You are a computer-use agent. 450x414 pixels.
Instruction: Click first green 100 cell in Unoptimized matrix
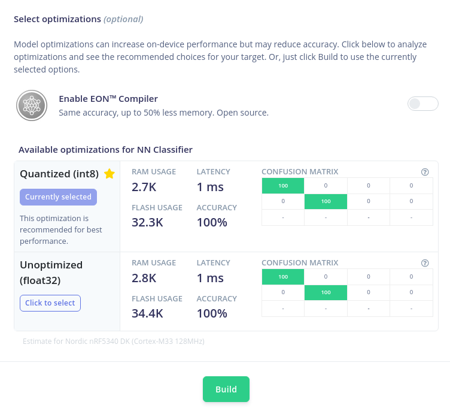[x=283, y=277]
